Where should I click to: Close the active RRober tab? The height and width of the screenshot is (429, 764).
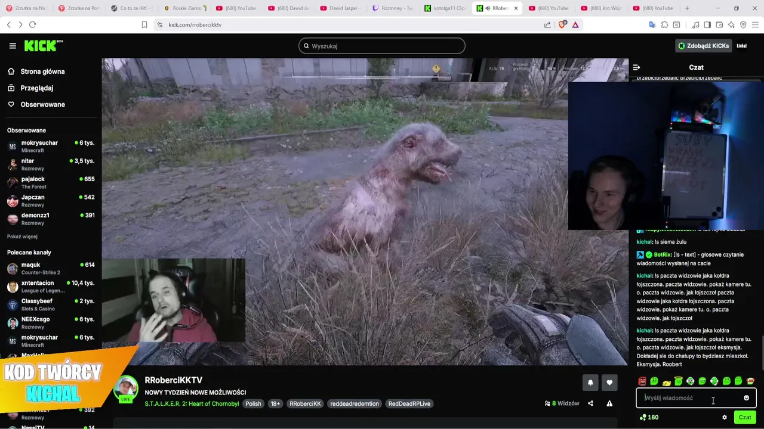(516, 8)
